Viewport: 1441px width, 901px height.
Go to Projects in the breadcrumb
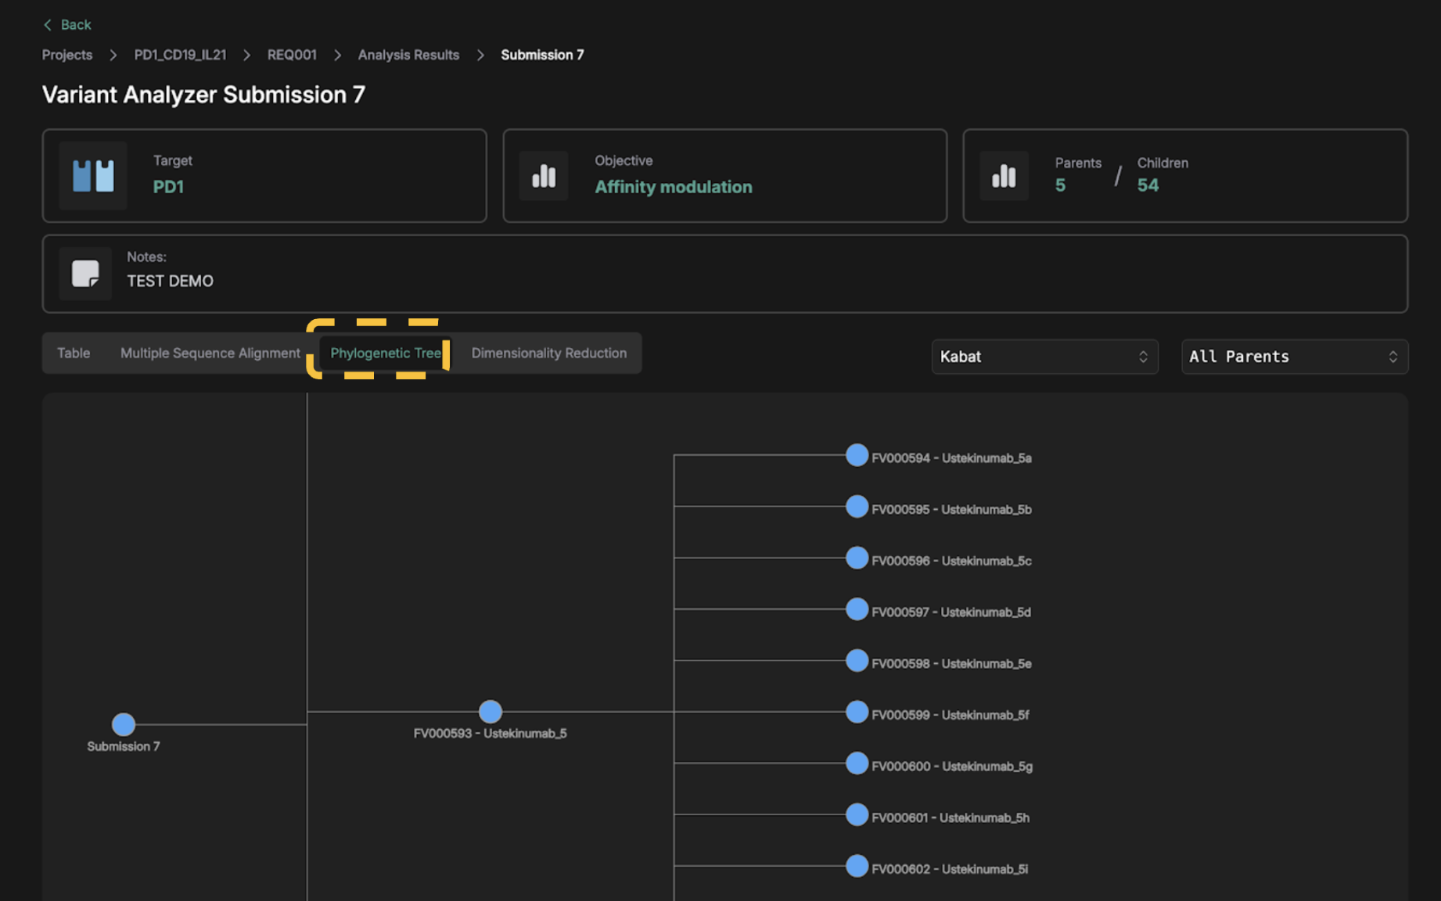(67, 55)
